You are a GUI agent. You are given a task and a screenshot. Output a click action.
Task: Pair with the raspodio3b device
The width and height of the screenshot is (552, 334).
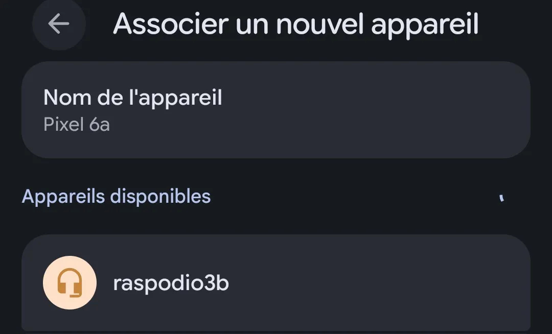pyautogui.click(x=275, y=283)
